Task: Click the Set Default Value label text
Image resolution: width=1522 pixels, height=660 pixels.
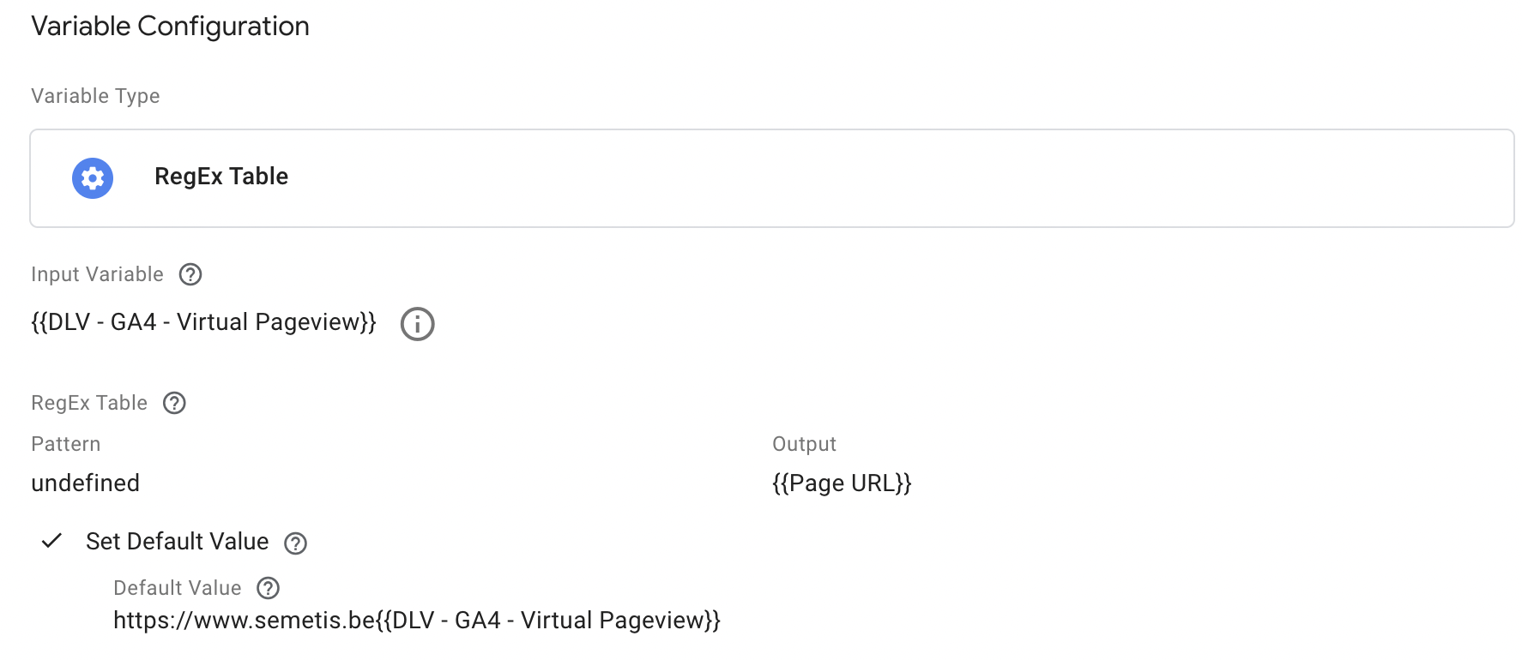Action: click(x=178, y=542)
